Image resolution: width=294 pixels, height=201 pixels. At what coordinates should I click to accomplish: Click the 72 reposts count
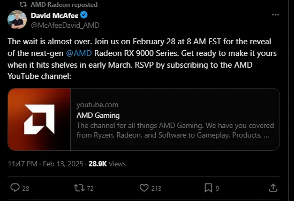[x=90, y=189]
